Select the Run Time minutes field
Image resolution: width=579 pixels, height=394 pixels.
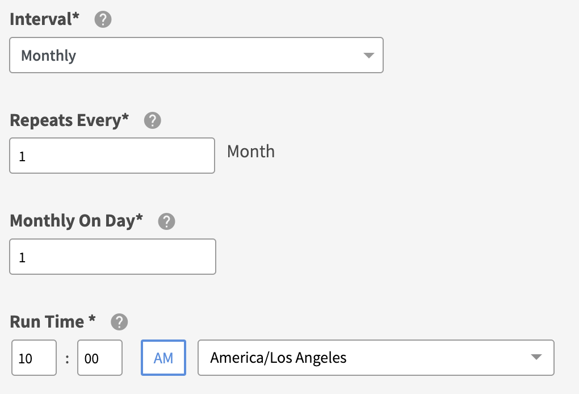coord(100,358)
